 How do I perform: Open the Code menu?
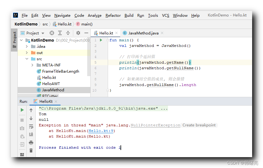pos(79,16)
